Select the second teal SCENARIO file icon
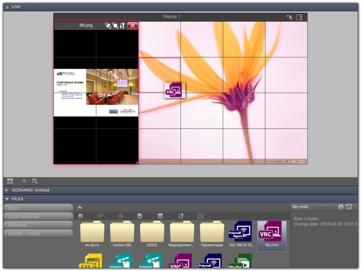 (150, 260)
